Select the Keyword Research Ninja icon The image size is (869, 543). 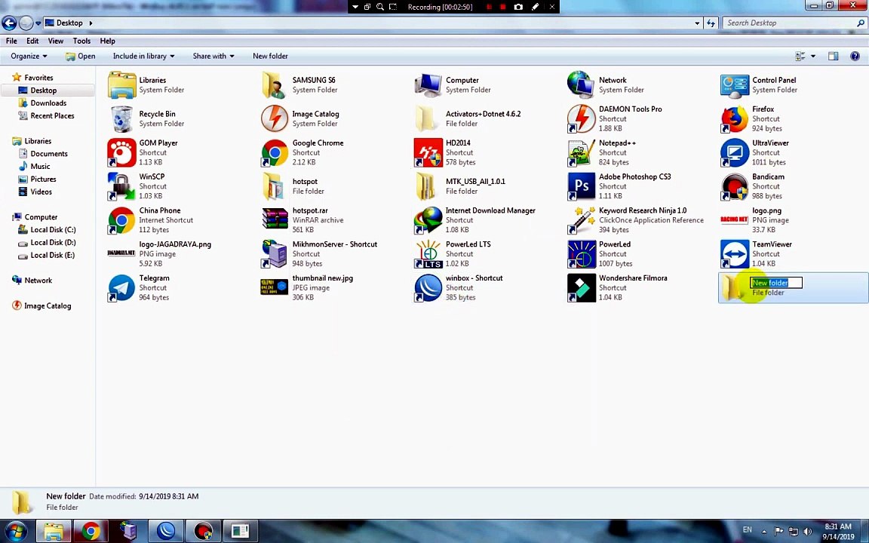tap(581, 220)
